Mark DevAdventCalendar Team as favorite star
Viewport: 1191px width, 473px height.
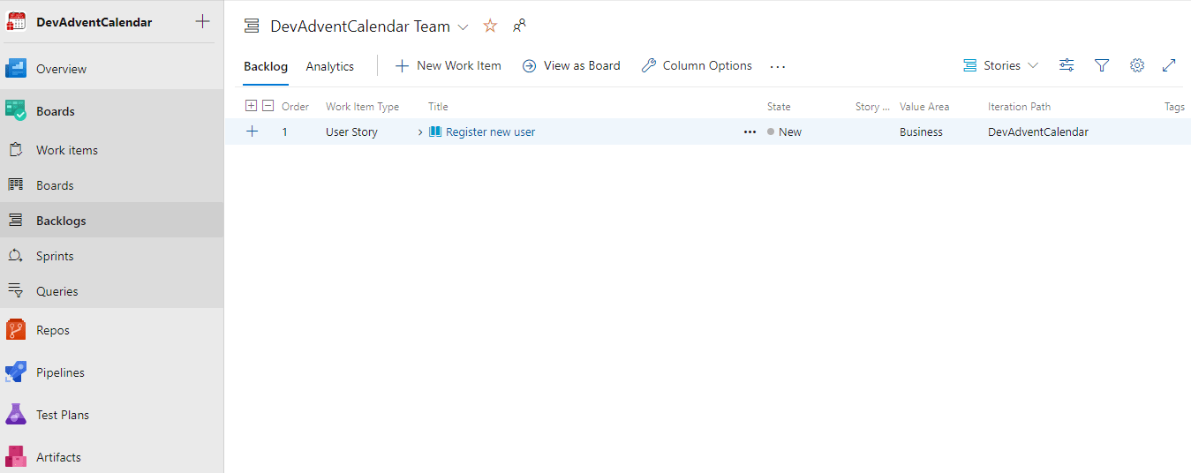490,26
